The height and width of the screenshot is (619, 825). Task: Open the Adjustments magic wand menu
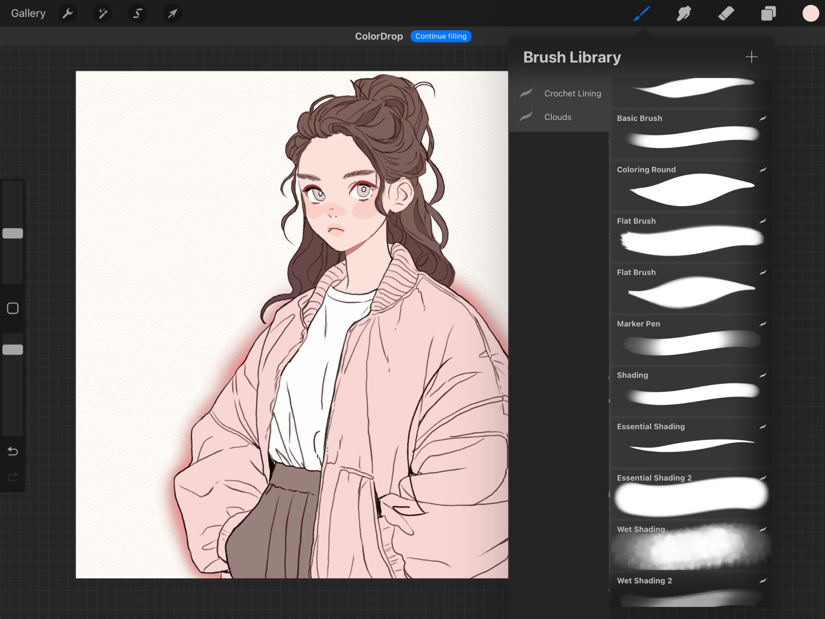tap(102, 13)
